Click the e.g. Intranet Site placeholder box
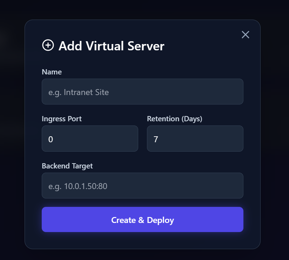 142,92
